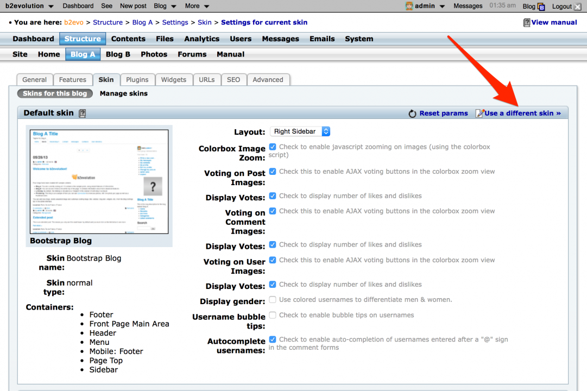The width and height of the screenshot is (587, 391).
Task: Switch to the Photos sub-tab
Action: [x=154, y=54]
